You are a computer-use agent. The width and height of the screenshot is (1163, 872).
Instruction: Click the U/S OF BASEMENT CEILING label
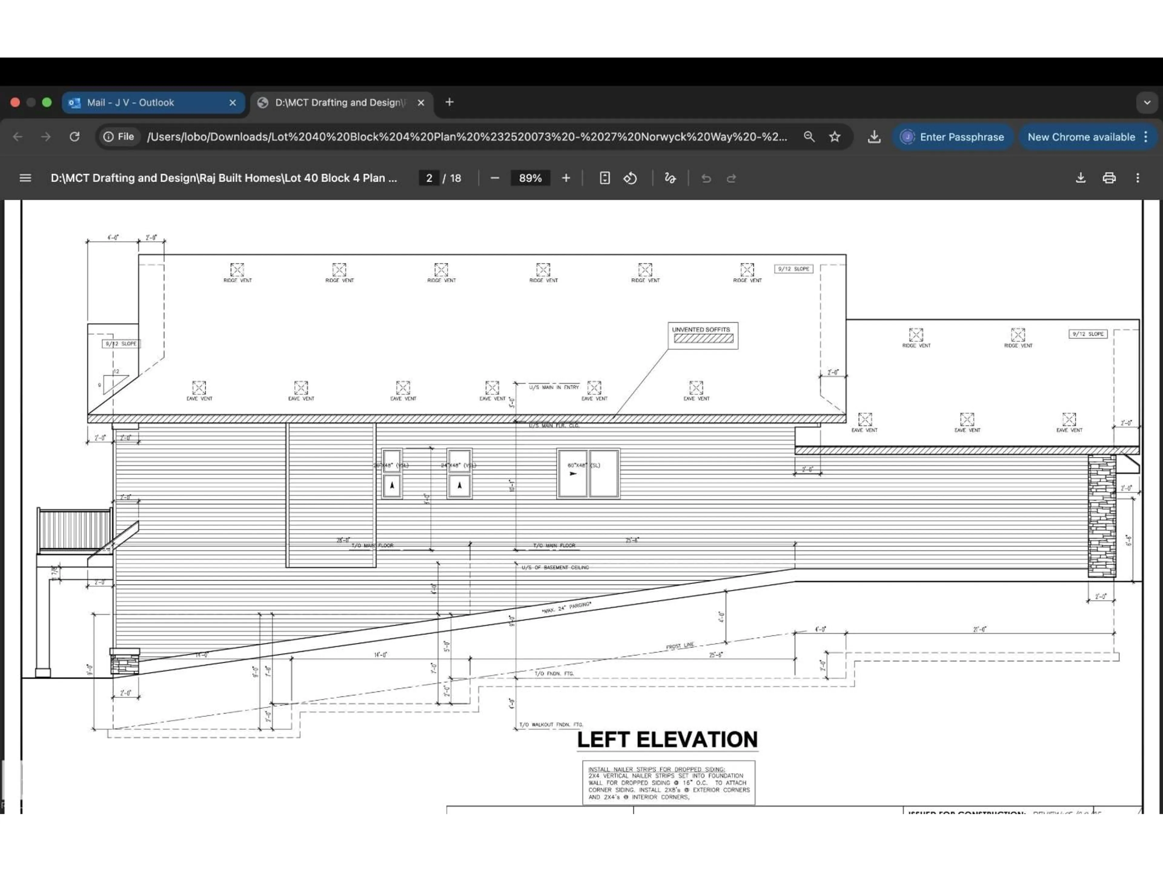(555, 567)
